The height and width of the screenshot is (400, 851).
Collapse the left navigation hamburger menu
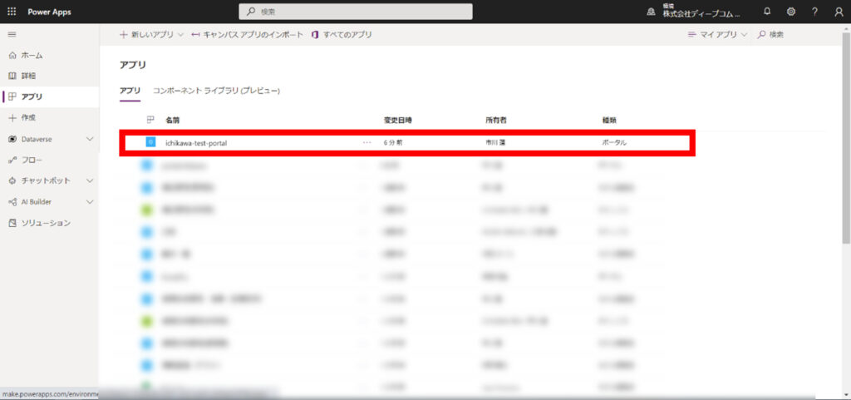12,34
